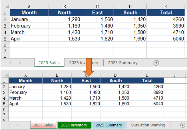This screenshot has width=187, height=130.
Task: Open the uncolored 2025 Sales tab in the upper spreadsheet
Action: pos(49,63)
